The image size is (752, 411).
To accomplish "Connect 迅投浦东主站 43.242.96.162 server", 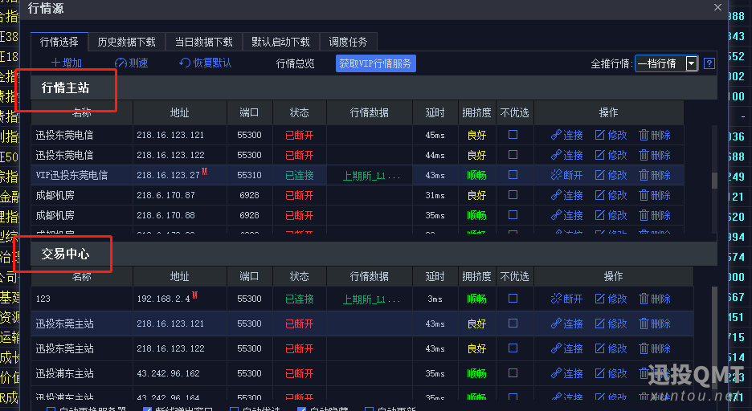I will [567, 373].
